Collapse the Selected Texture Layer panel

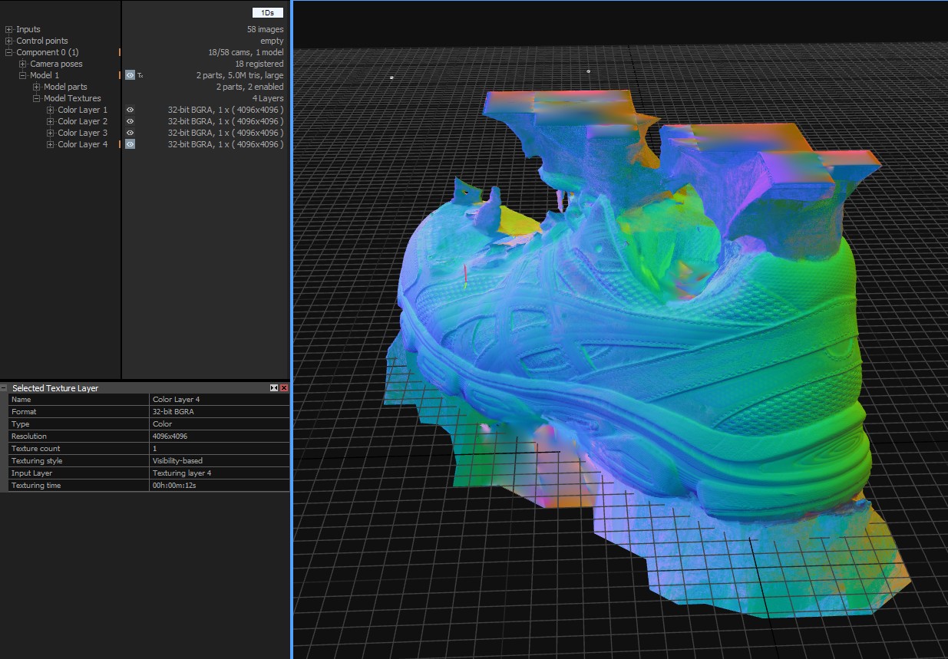pyautogui.click(x=5, y=388)
